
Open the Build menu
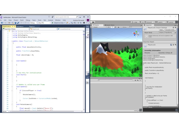pos(22,20)
